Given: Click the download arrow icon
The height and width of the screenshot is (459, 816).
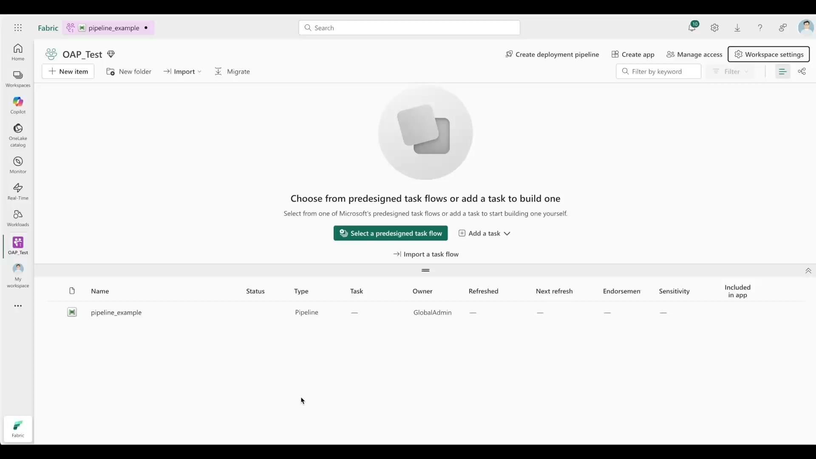Looking at the screenshot, I should 737,28.
